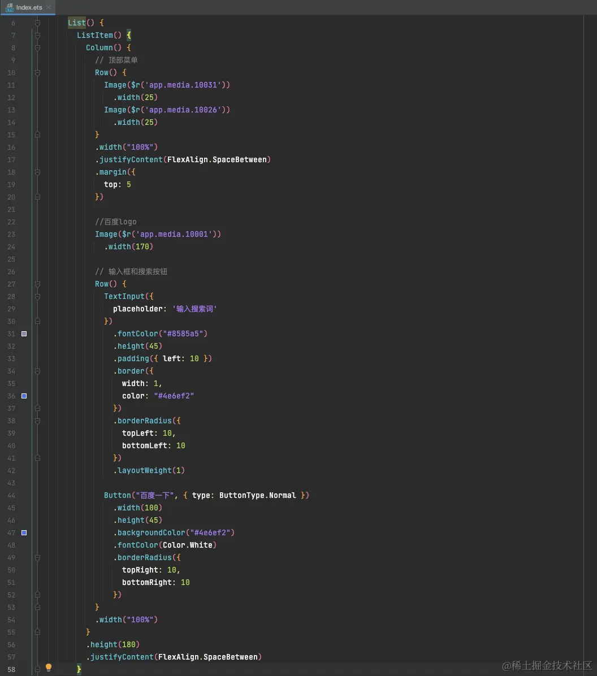Screen dimensions: 597x676
Task: Click the 'bottomRight: 10' property
Action: (155, 582)
